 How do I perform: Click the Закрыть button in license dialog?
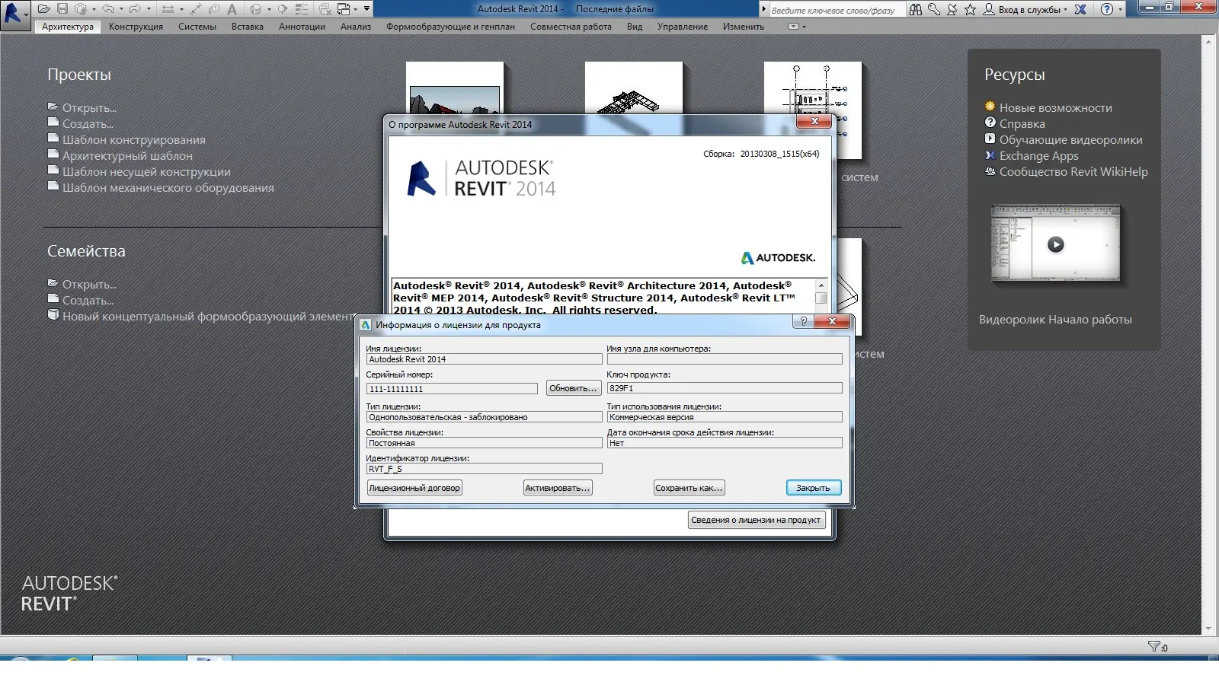coord(813,488)
